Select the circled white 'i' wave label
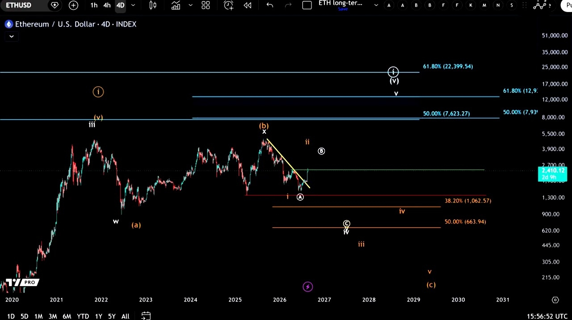Image resolution: width=572 pixels, height=320 pixels. [393, 72]
